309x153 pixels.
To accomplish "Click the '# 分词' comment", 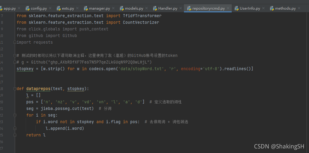I will tap(105, 109).
